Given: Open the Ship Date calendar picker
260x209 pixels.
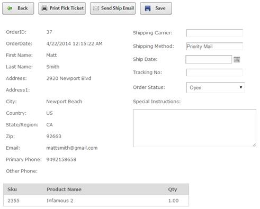Looking at the screenshot, I should coord(237,59).
